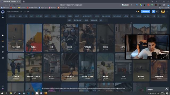This screenshot has width=170, height=95.
Task: Open Windows Start menu
Action: click(x=2, y=93)
